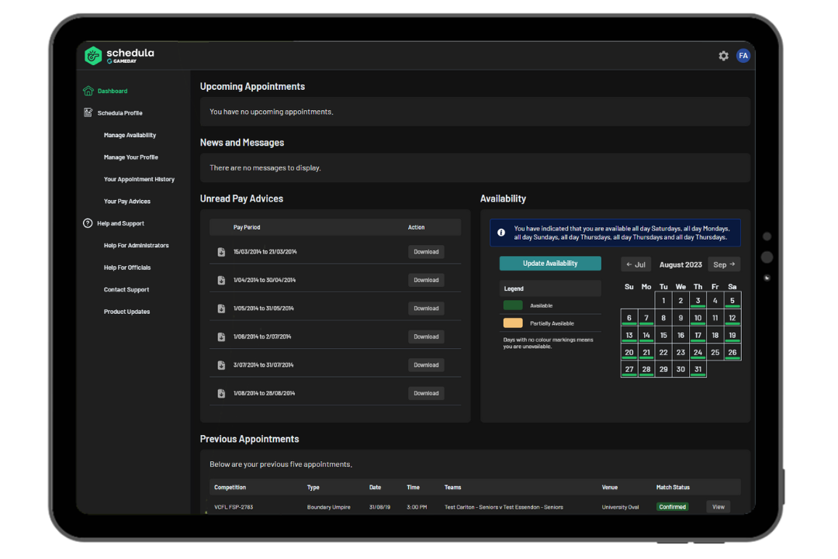The height and width of the screenshot is (559, 838).
Task: Go back to July using the Jul arrow
Action: pos(636,264)
